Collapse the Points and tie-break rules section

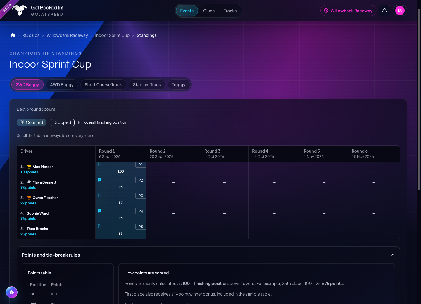[393, 255]
